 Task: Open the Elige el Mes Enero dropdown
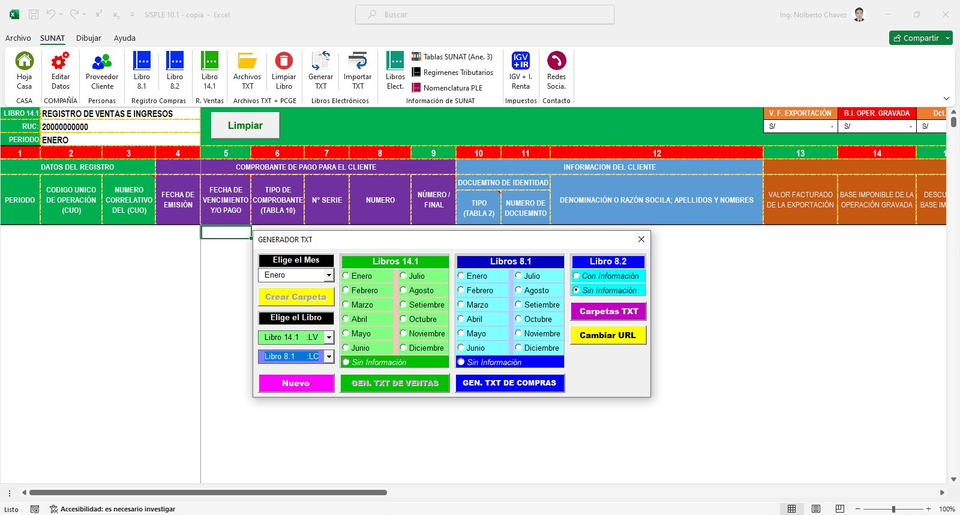pyautogui.click(x=329, y=275)
